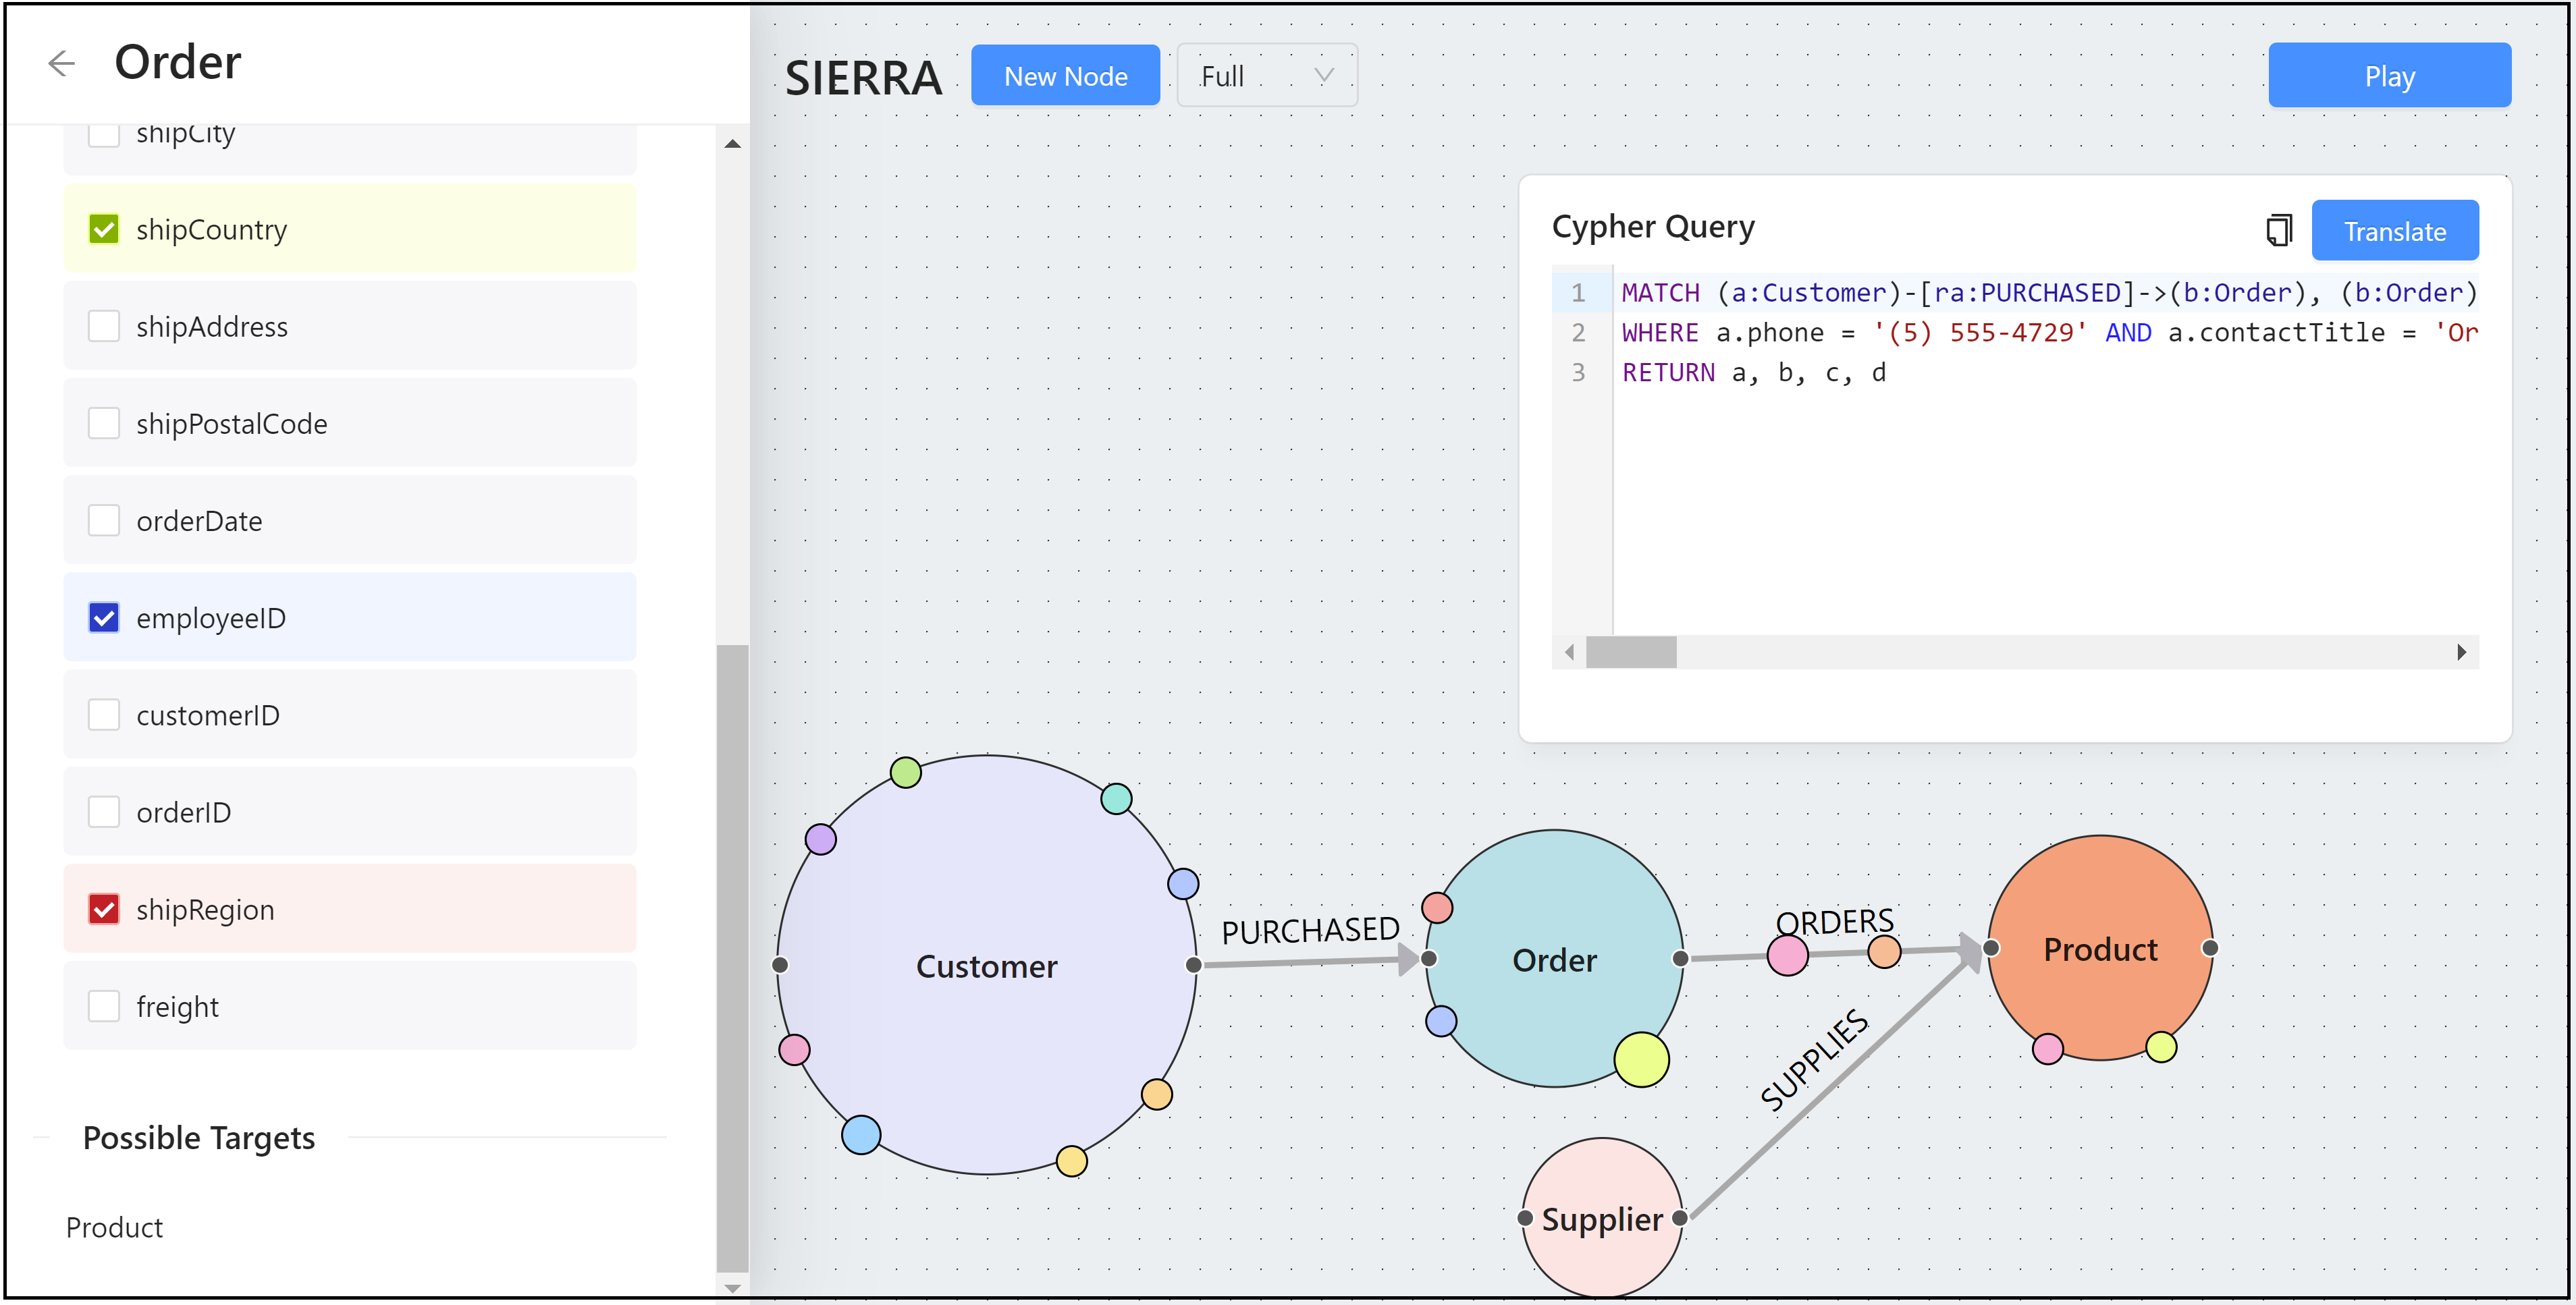Uncheck the shipCountry checkbox
2576x1305 pixels.
pos(104,229)
